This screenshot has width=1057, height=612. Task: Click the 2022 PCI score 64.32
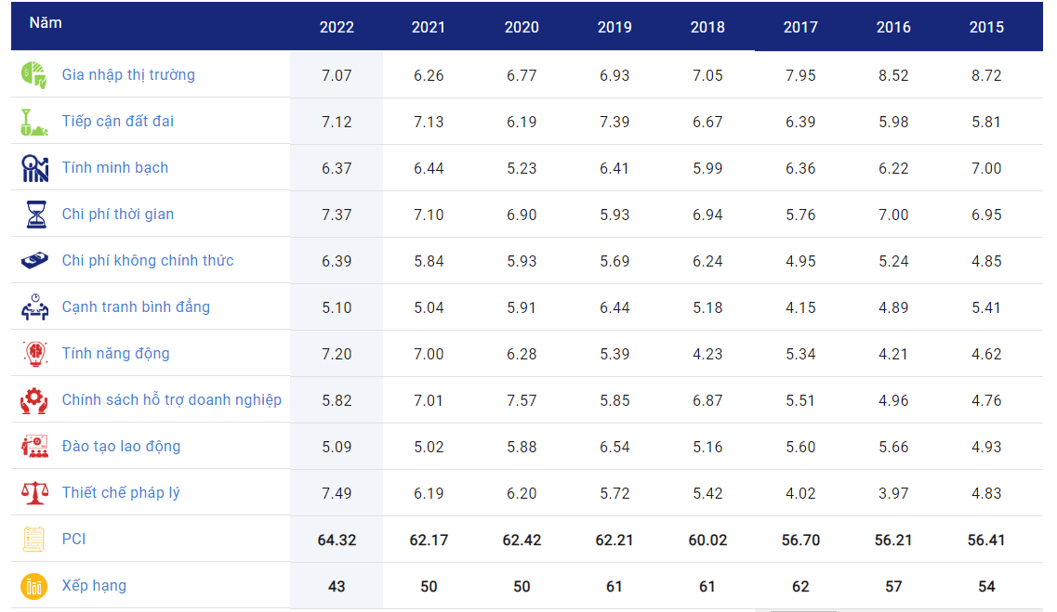point(337,540)
